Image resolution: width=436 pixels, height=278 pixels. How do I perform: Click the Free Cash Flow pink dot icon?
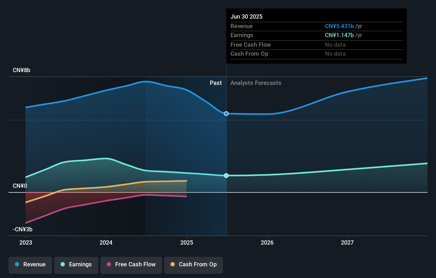click(109, 264)
